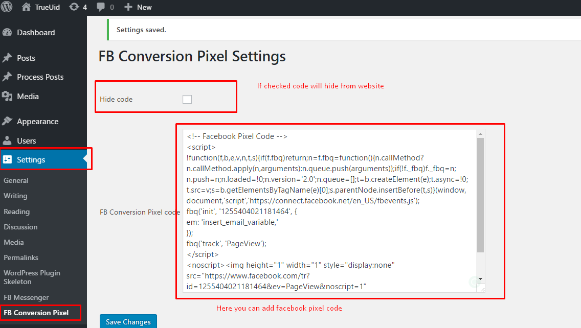581x328 pixels.
Task: Open the Posts menu
Action: [x=26, y=58]
